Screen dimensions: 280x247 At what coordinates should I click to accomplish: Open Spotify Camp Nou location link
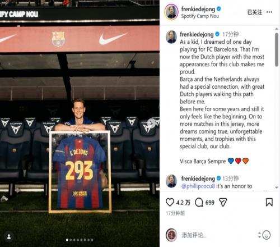(200, 16)
